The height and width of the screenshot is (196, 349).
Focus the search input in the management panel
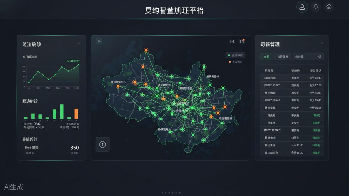(308, 57)
